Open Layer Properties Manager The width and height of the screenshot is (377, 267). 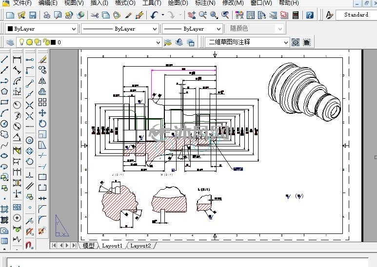[x=10, y=42]
